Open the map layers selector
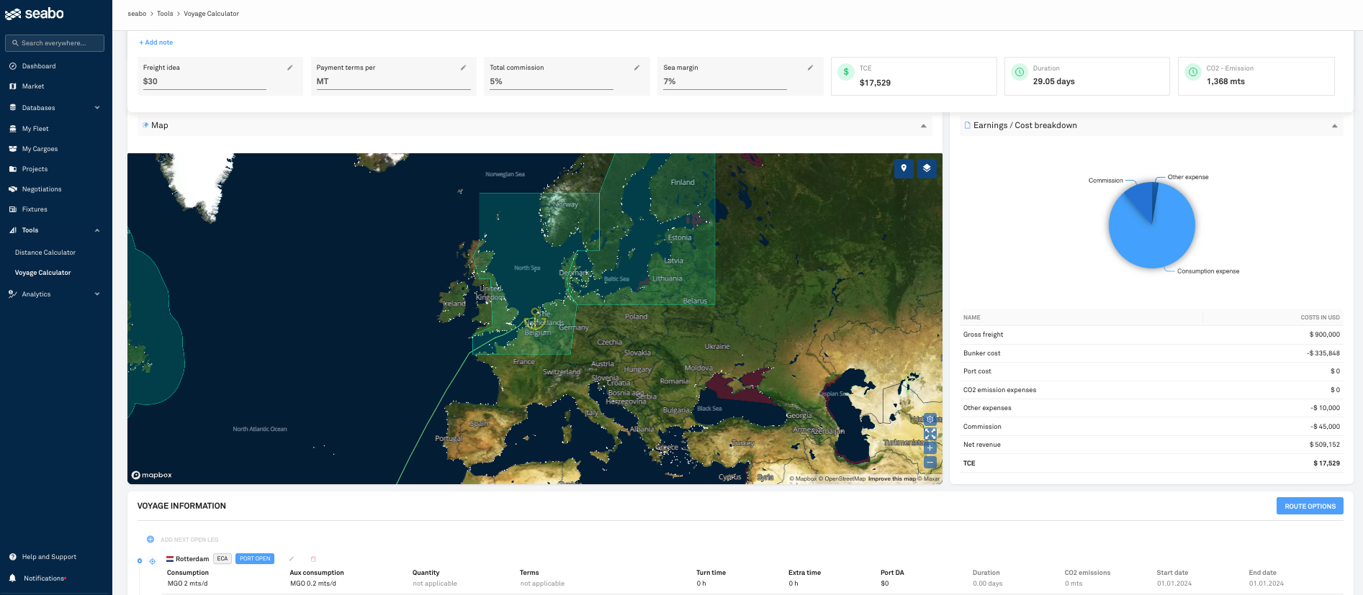Viewport: 1363px width, 595px height. [927, 168]
